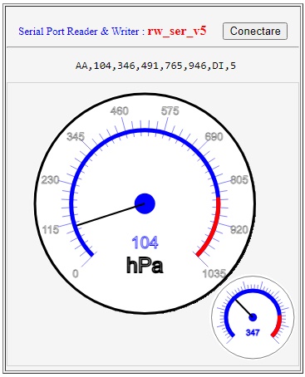Click the Conectare button
This screenshot has height=377, width=305.
(x=255, y=31)
